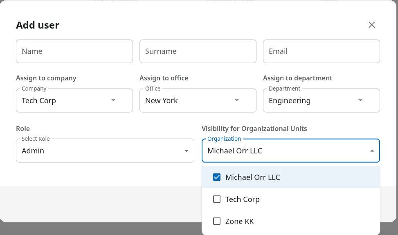This screenshot has height=235, width=398.
Task: Select the Zone KK option label in list
Action: click(240, 222)
